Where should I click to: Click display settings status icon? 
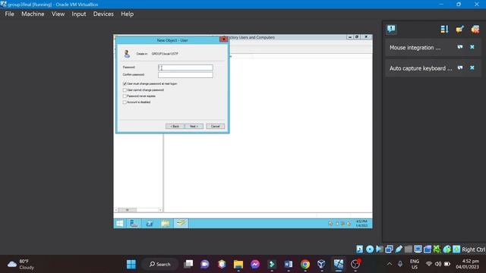click(418, 249)
